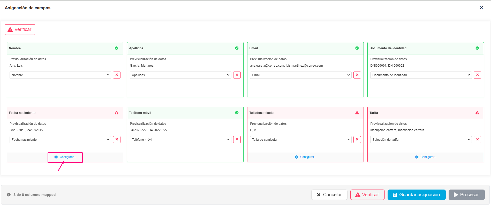Open Configurar for Fecha nacimiento
The width and height of the screenshot is (491, 212).
(65, 157)
